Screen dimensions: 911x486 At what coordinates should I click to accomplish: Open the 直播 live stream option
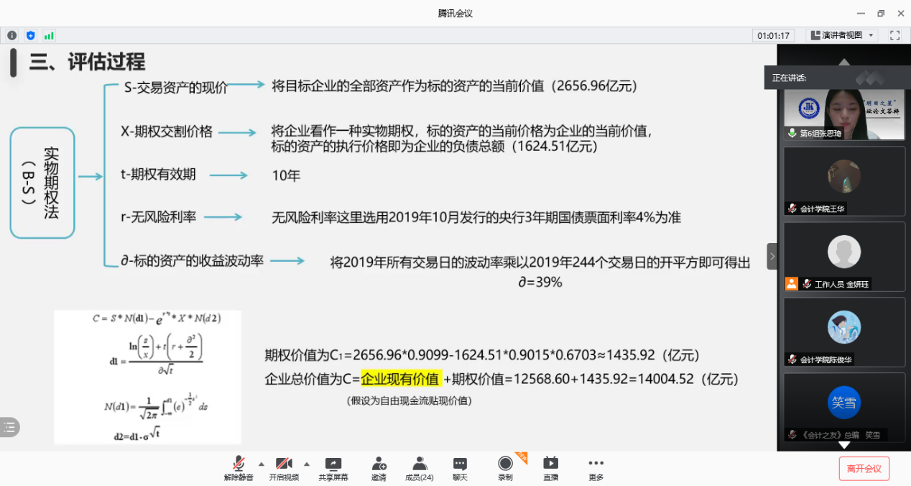pos(550,467)
